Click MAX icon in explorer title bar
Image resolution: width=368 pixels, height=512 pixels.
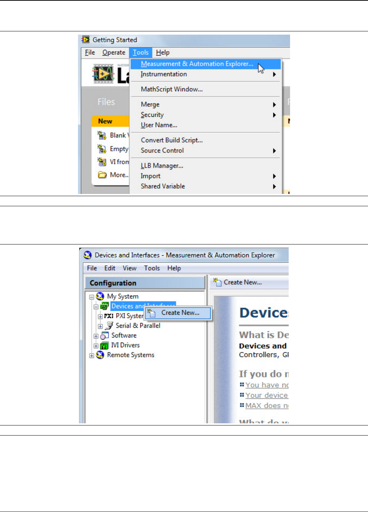coord(87,255)
